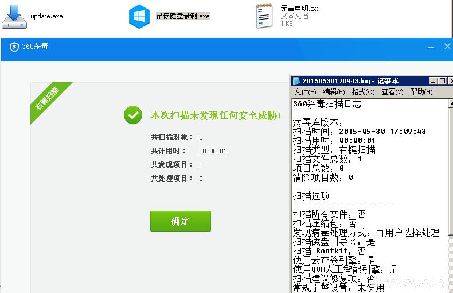453x293 pixels.
Task: Click the 扫描磁盘引导区：是 line
Action: point(334,242)
